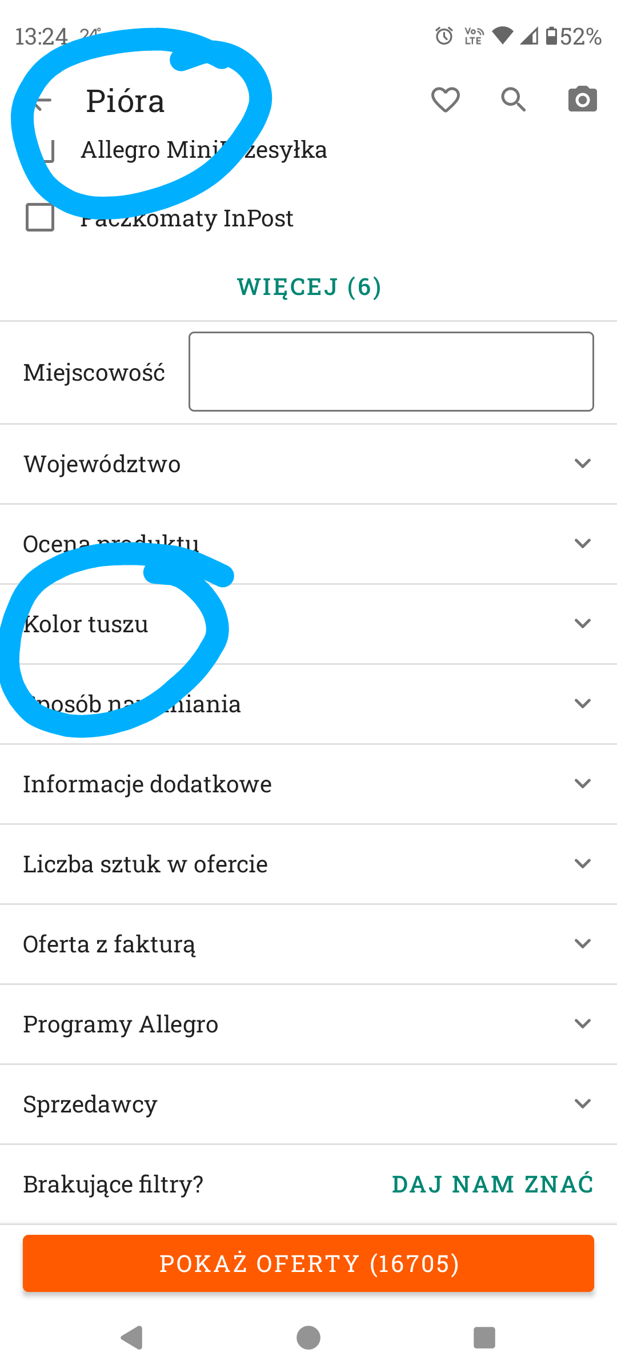Tap the WIĘCEJ (6) link
Viewport: 617px width, 1372px height.
[x=308, y=287]
